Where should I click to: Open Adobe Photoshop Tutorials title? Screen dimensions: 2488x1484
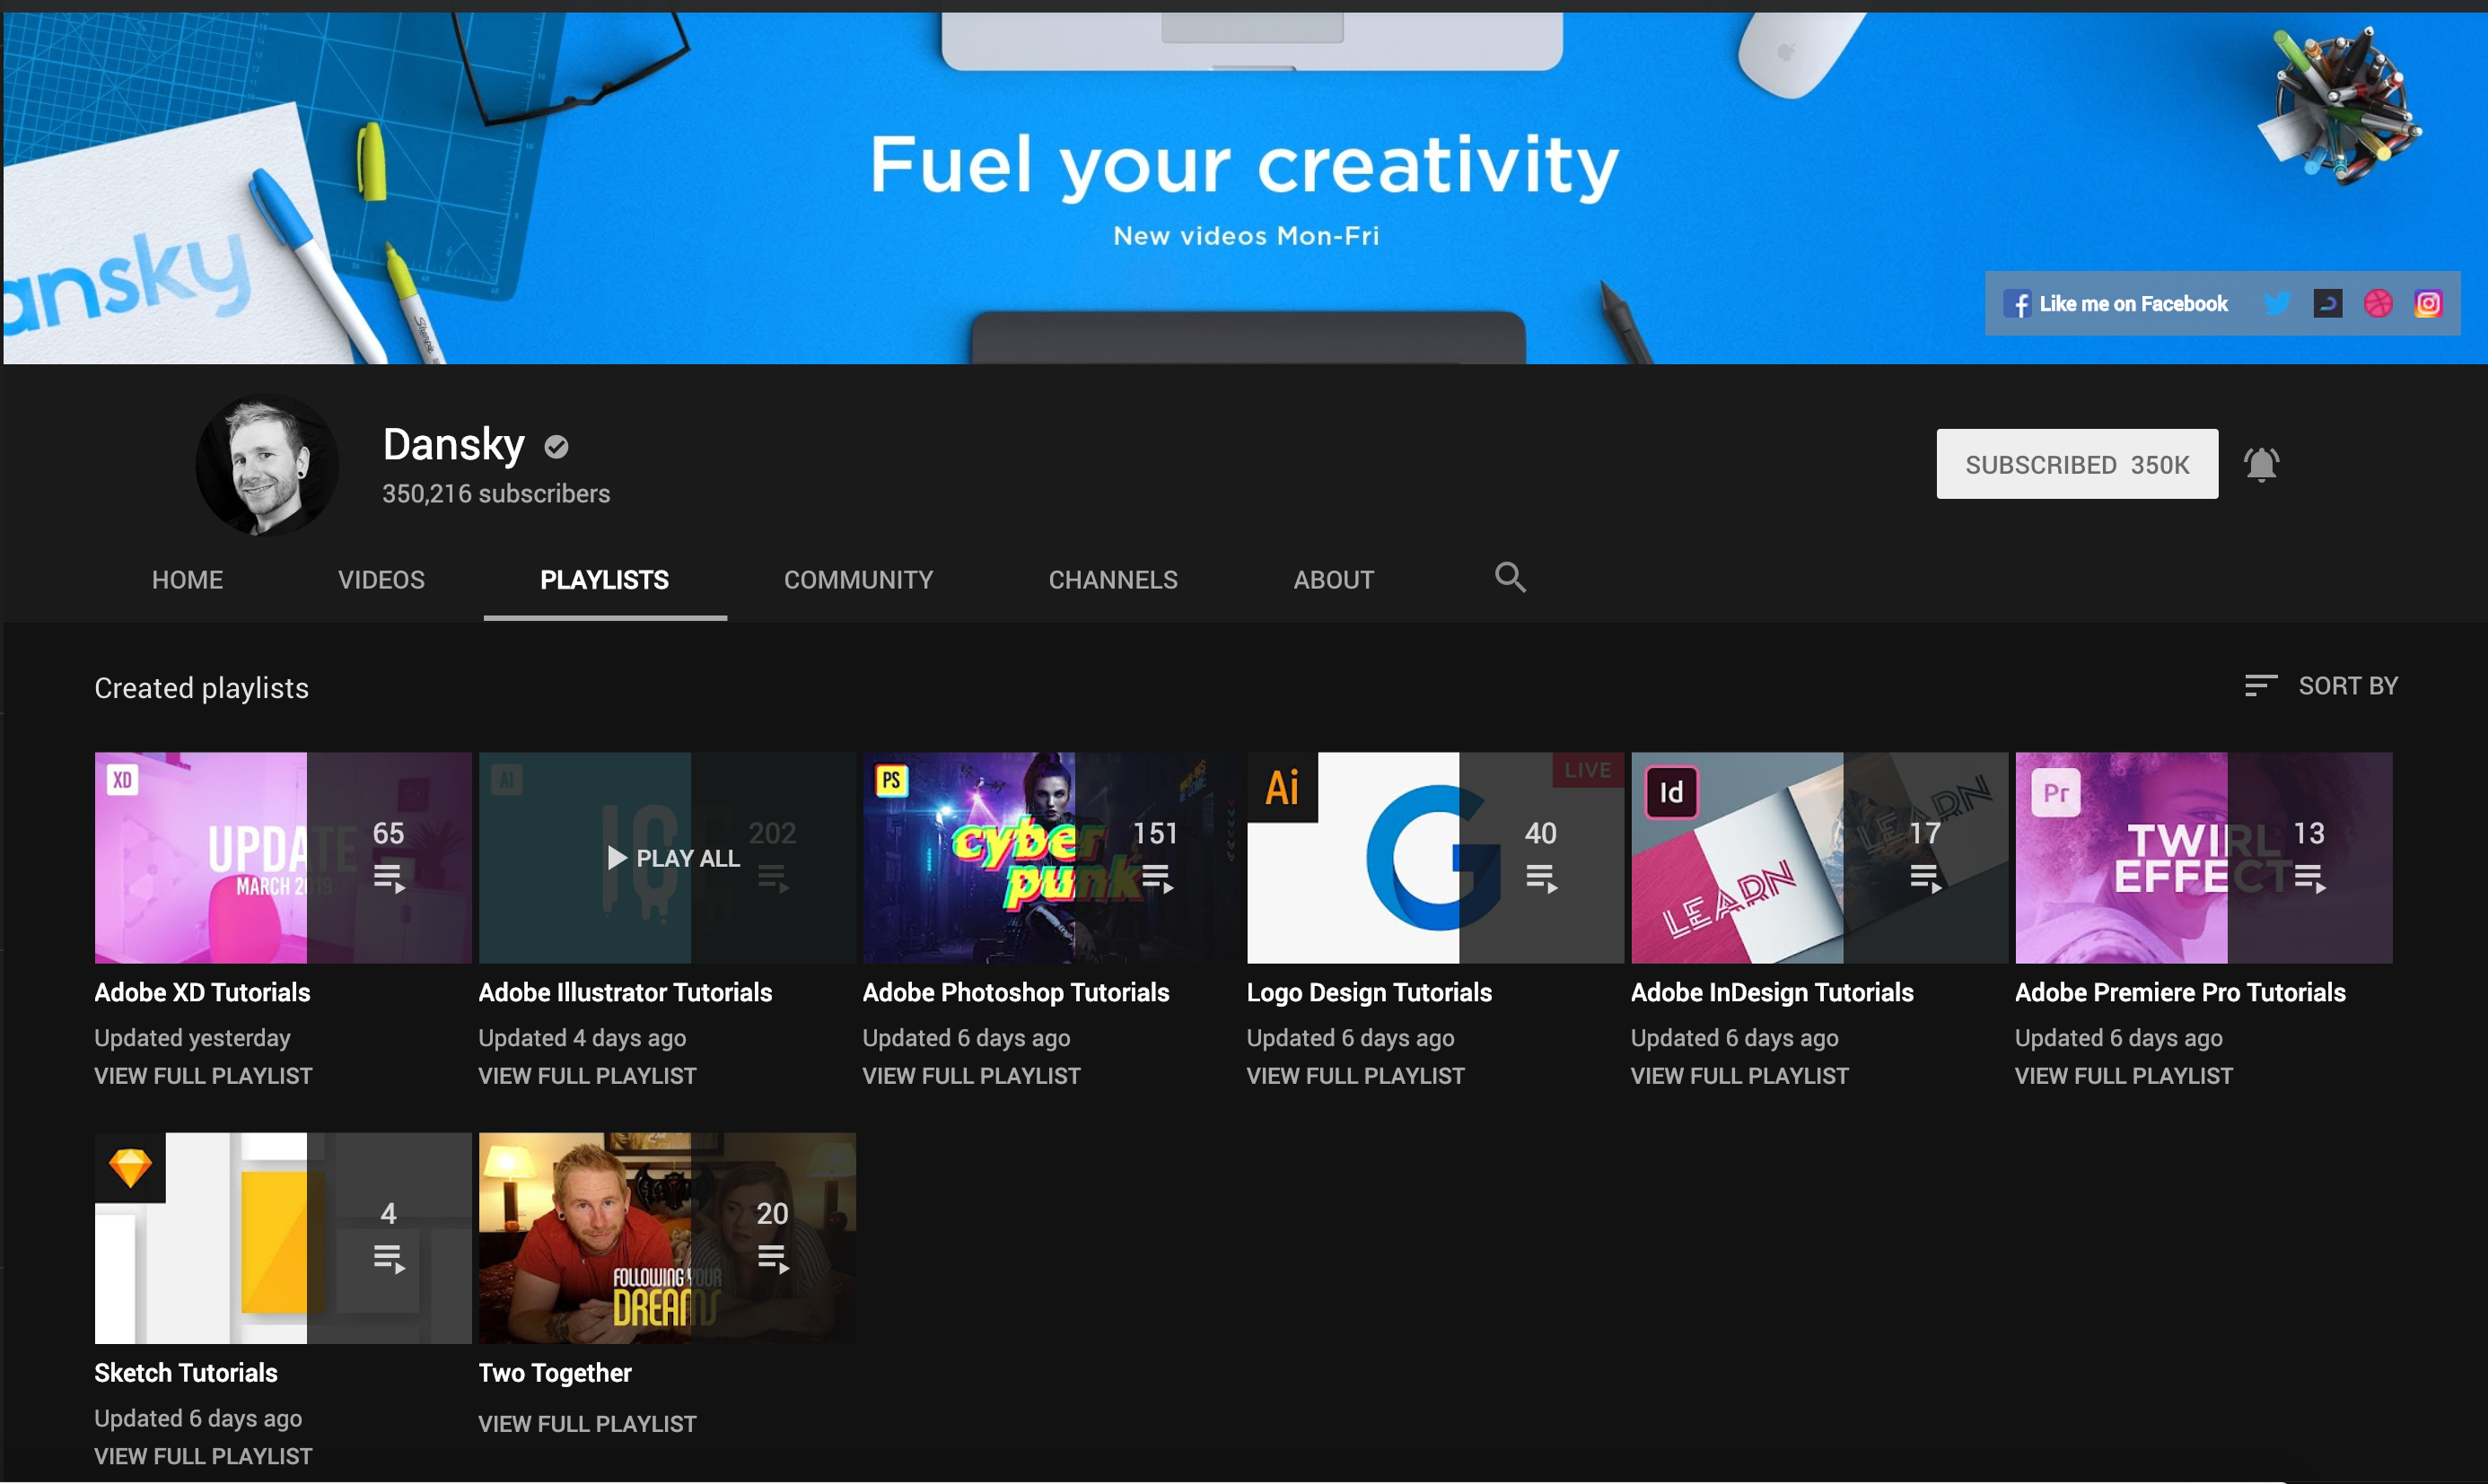[x=1015, y=992]
